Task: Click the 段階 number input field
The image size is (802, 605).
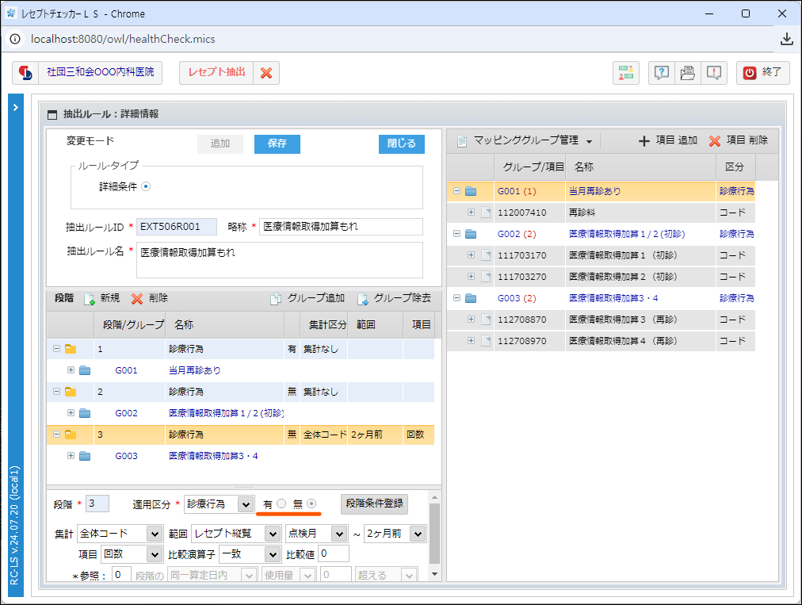Action: click(97, 504)
